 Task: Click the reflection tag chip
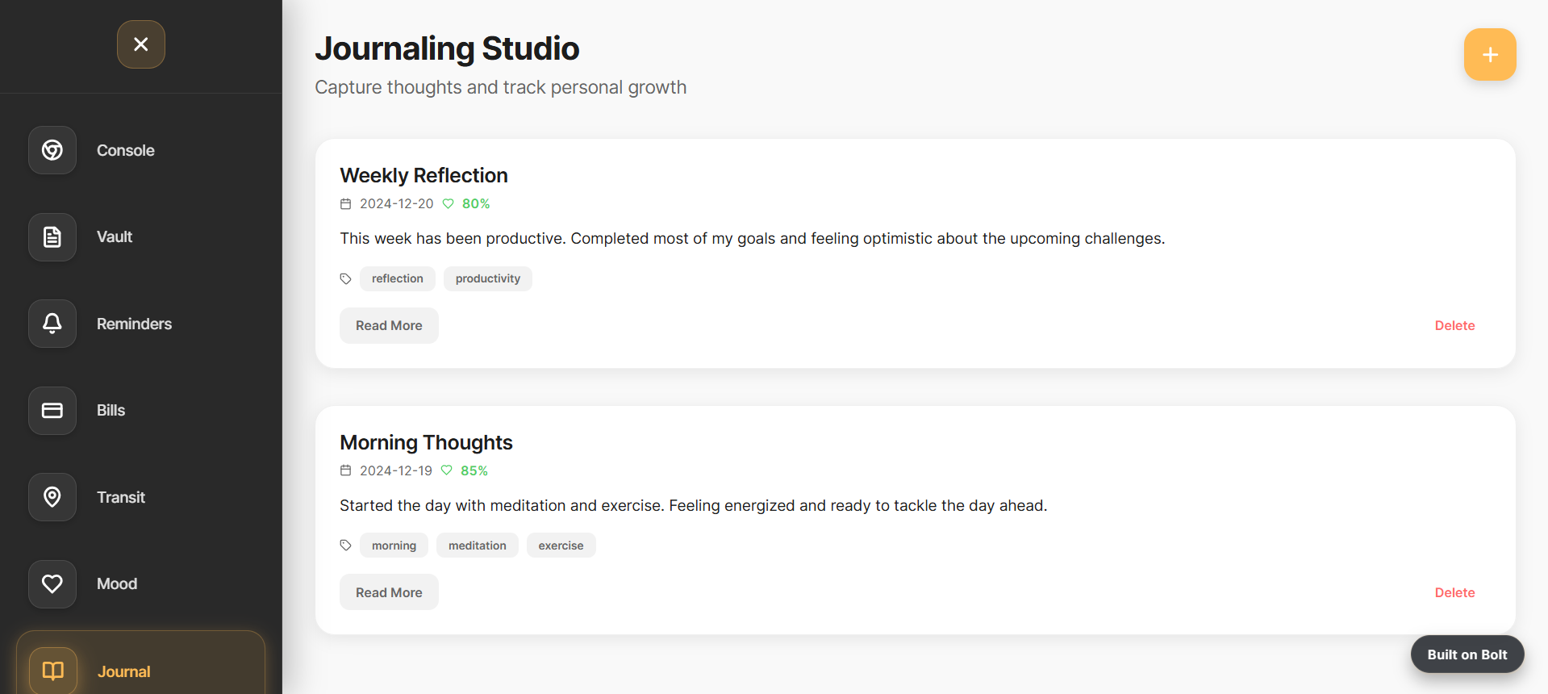398,279
